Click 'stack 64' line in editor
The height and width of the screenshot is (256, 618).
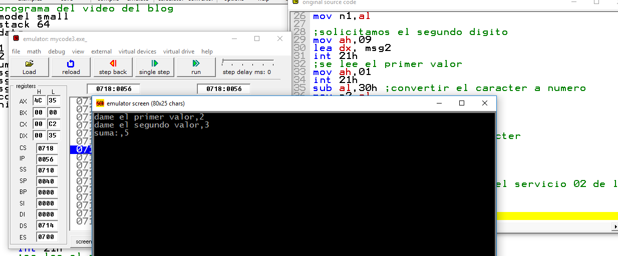pos(25,24)
